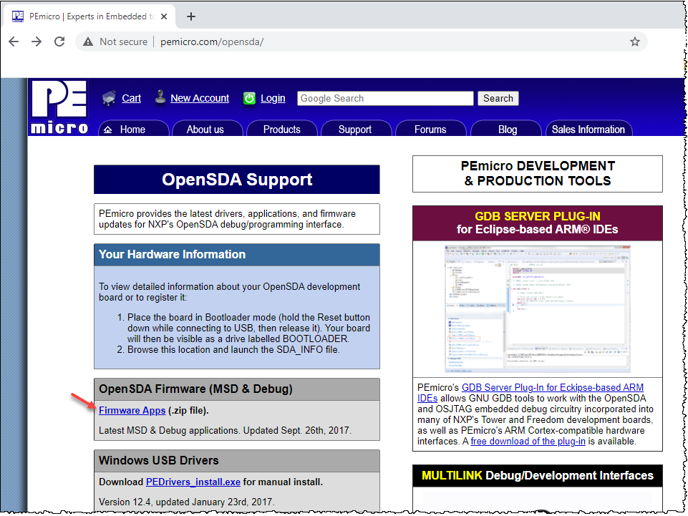Image resolution: width=688 pixels, height=516 pixels.
Task: Open the Firmware Apps download link
Action: click(x=132, y=410)
